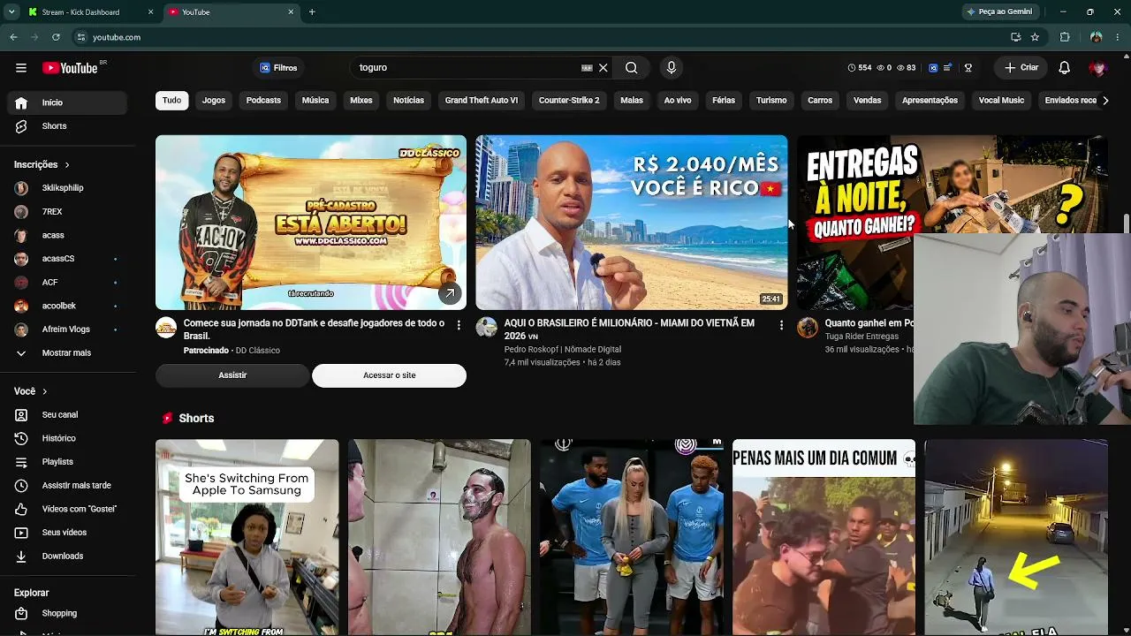
Task: Open the external link icon on DDTank ad
Action: click(450, 293)
